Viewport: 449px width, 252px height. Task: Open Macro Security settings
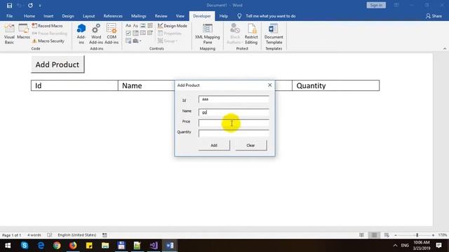tap(48, 41)
